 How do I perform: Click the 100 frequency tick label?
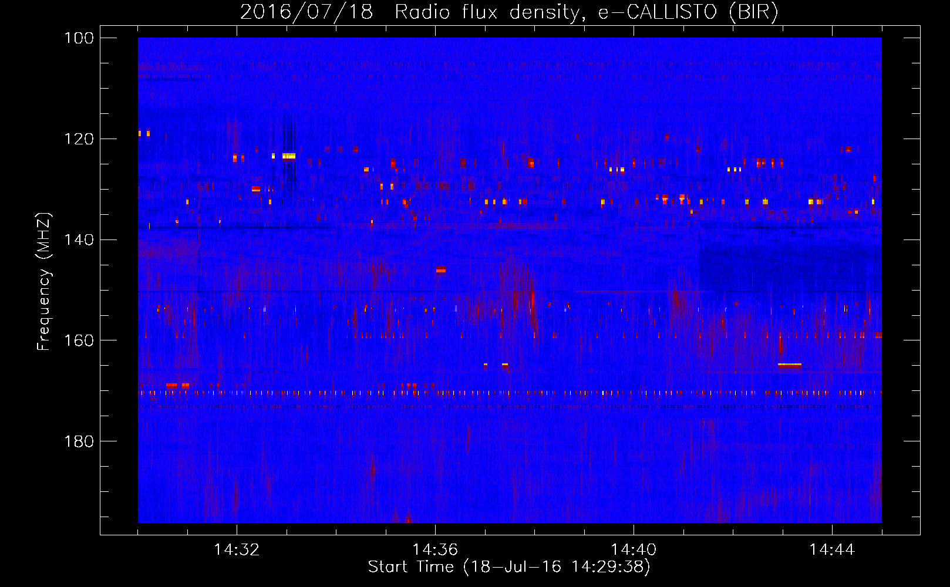click(x=79, y=38)
